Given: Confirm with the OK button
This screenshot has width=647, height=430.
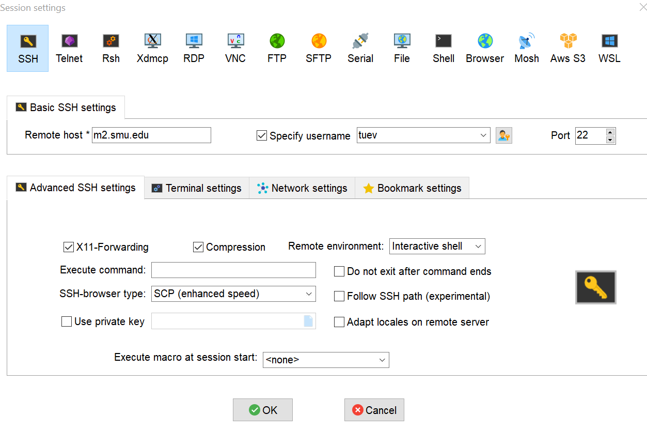Looking at the screenshot, I should (x=263, y=410).
